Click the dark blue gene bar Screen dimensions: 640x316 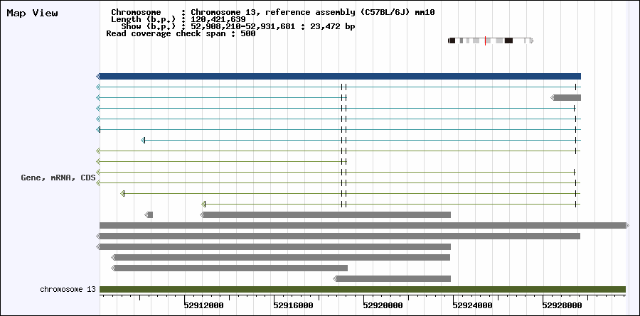tap(338, 76)
